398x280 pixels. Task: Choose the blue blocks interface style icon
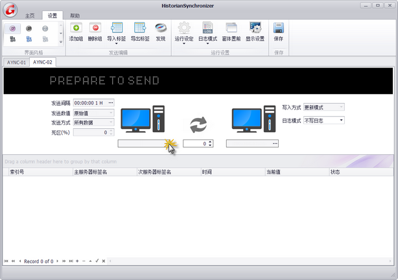point(29,39)
